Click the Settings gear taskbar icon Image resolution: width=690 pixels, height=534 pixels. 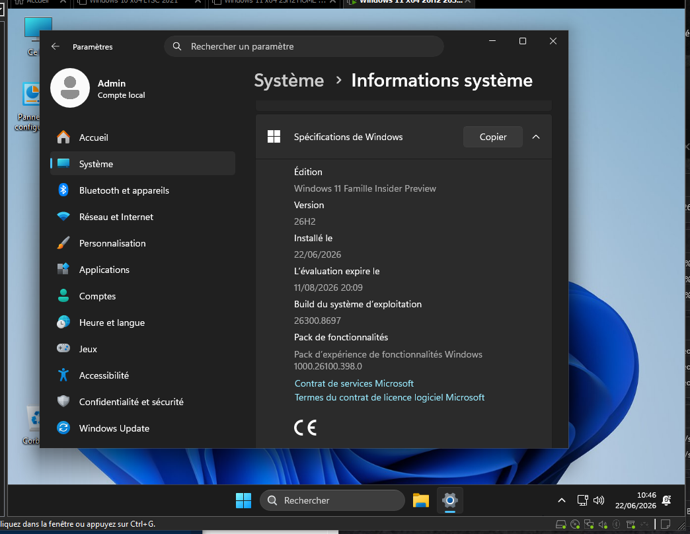click(x=449, y=500)
